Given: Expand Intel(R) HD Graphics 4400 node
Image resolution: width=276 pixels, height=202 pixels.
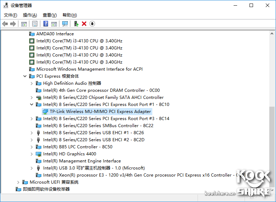Looking at the screenshot, I should coord(31,154).
